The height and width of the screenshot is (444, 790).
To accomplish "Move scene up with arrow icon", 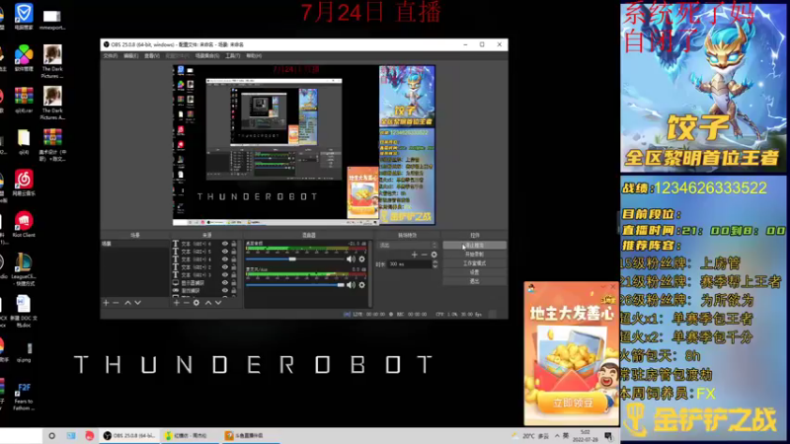I will (x=127, y=303).
